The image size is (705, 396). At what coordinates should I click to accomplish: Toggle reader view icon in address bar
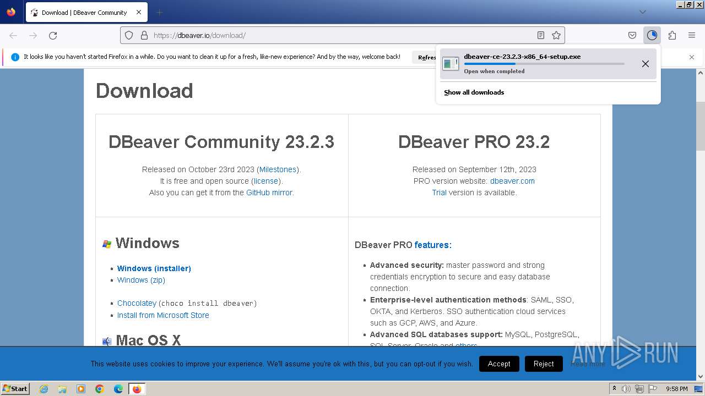(541, 35)
